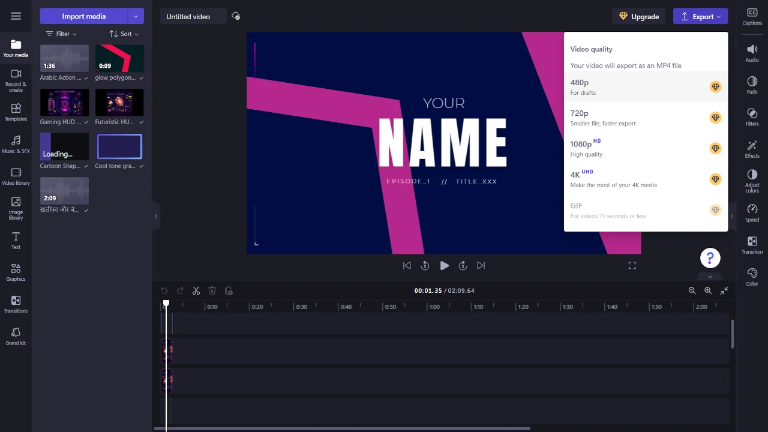Collapse the left media panel
This screenshot has width=768, height=432.
tap(155, 216)
